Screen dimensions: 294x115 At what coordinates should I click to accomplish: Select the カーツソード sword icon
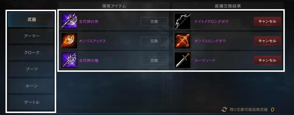183,60
